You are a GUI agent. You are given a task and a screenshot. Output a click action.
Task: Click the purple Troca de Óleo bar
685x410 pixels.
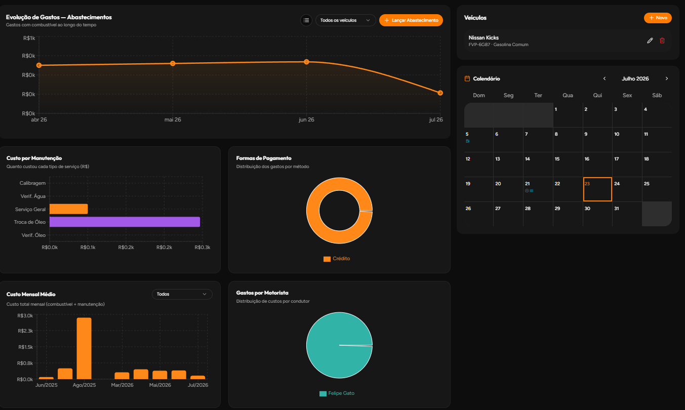[x=125, y=222]
